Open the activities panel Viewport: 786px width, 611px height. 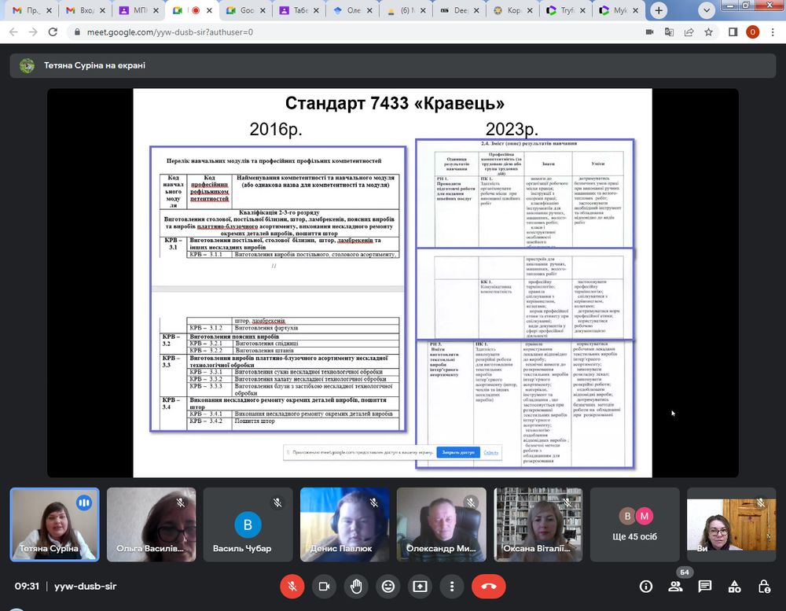[735, 587]
